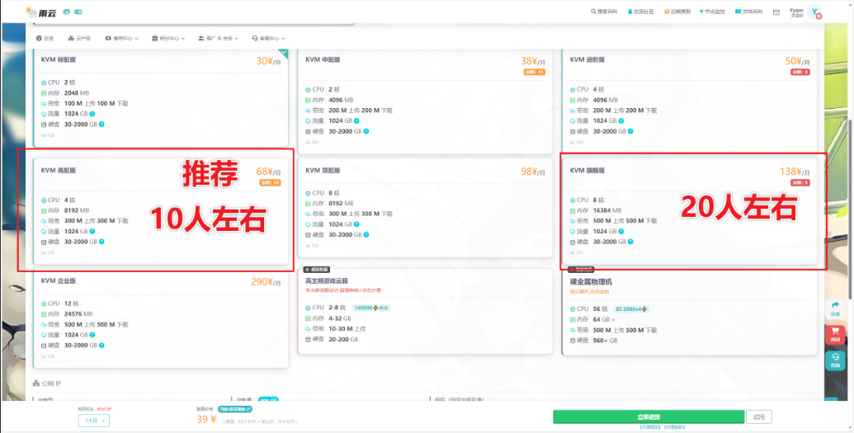Click the user avatar at top right

click(x=815, y=12)
